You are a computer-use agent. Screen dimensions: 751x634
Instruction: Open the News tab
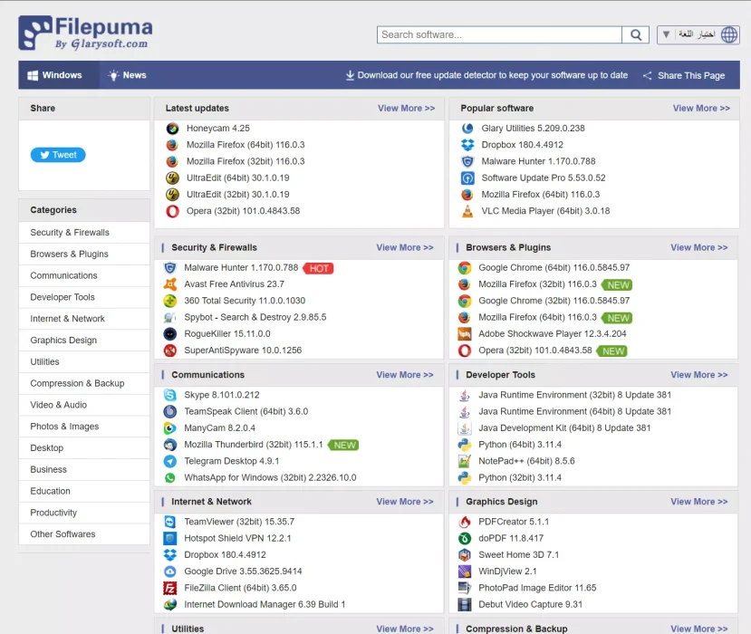pyautogui.click(x=128, y=75)
